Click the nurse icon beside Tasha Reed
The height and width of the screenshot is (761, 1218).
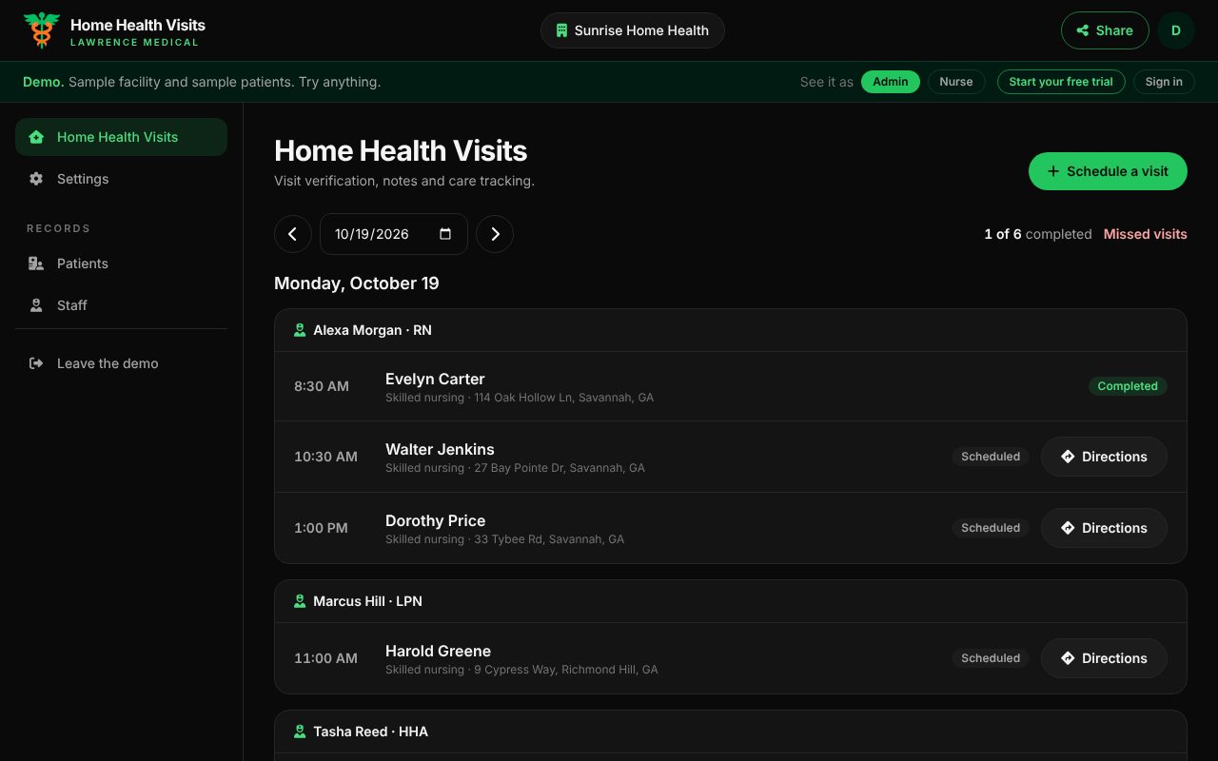click(300, 732)
